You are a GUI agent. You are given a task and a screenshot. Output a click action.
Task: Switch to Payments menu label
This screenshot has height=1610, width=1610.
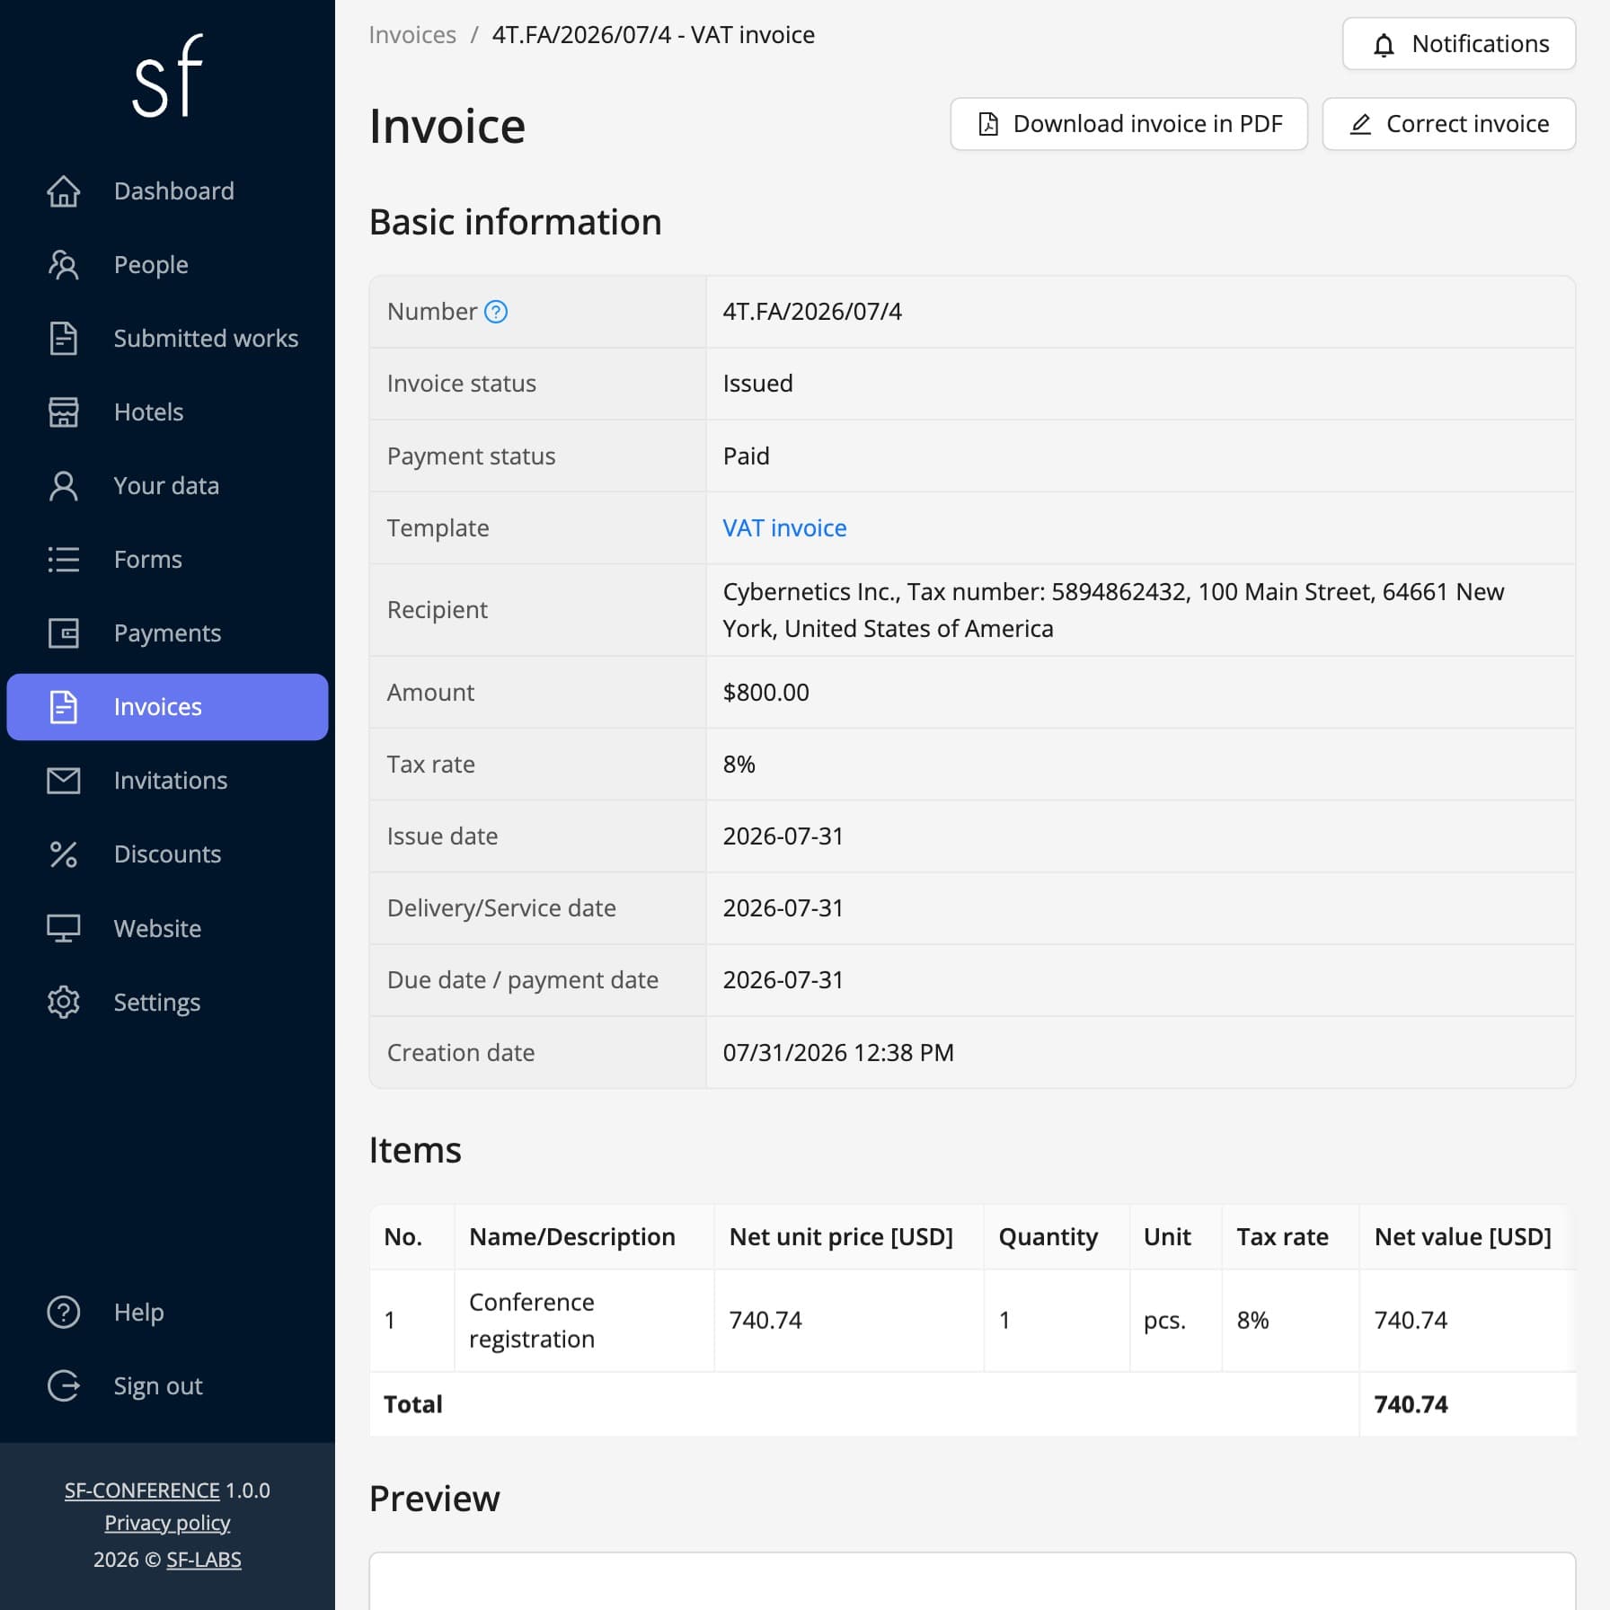[167, 633]
